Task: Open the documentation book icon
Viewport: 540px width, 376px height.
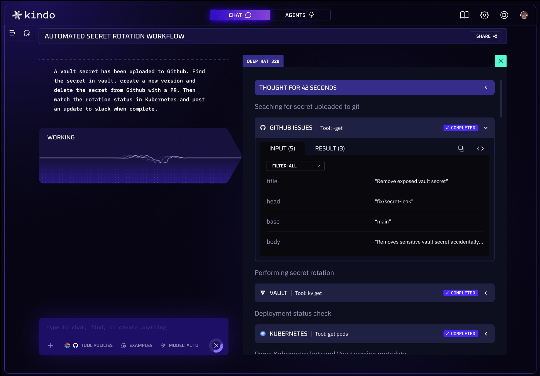Action: [464, 15]
